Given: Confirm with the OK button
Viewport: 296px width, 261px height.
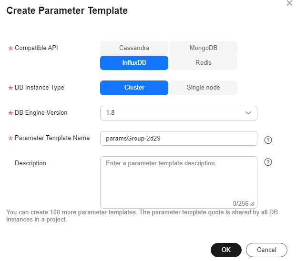Looking at the screenshot, I should click(226, 250).
